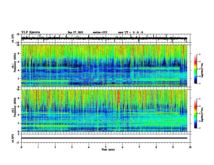Click the "VLF Spectra" title text
The height and width of the screenshot is (165, 214).
coord(31,32)
